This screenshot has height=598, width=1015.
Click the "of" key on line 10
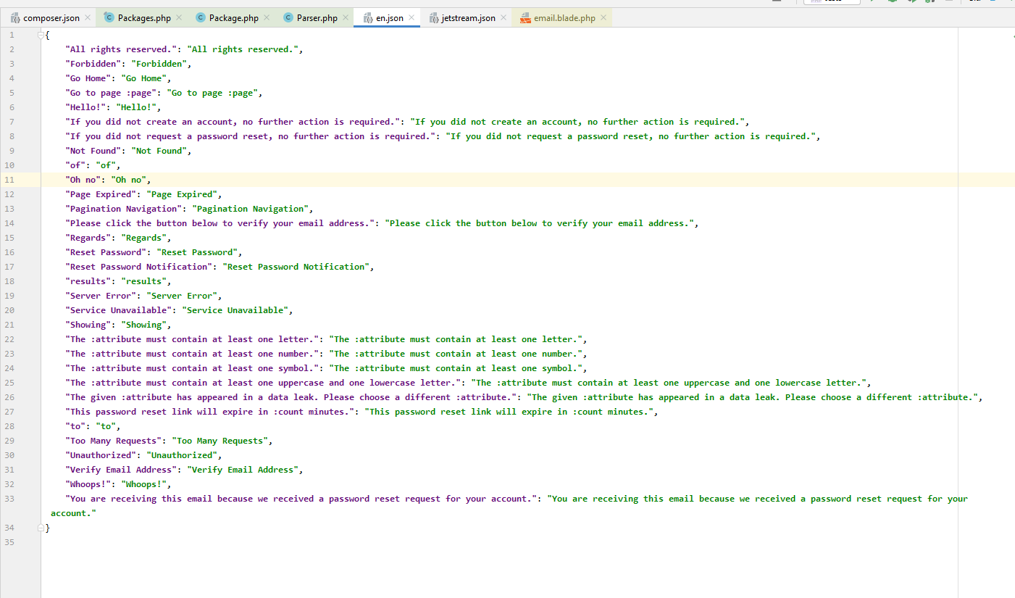[75, 165]
